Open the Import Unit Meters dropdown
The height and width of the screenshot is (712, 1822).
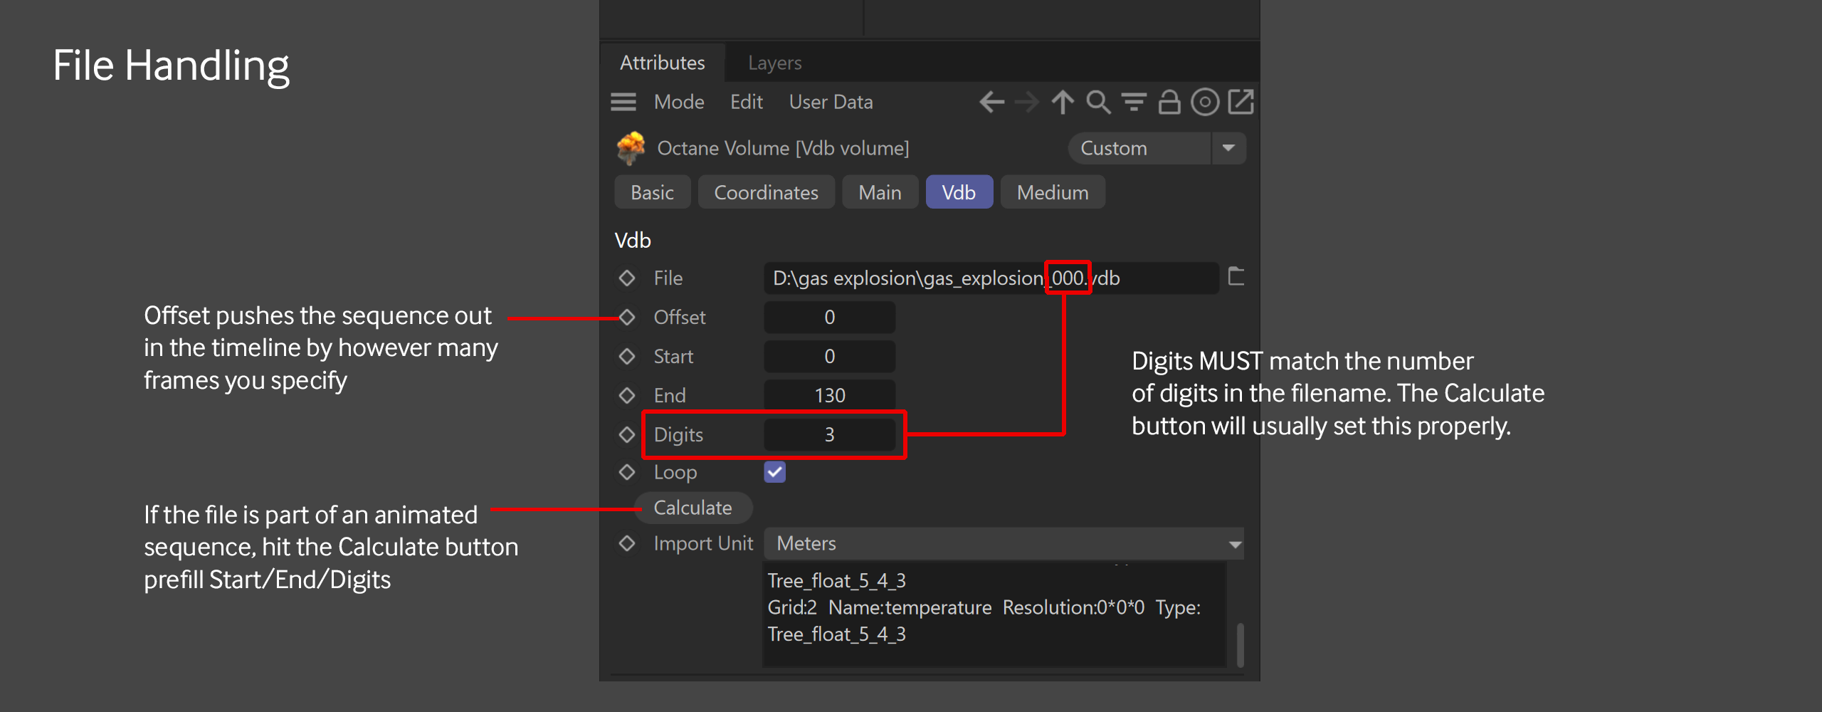click(x=1004, y=544)
